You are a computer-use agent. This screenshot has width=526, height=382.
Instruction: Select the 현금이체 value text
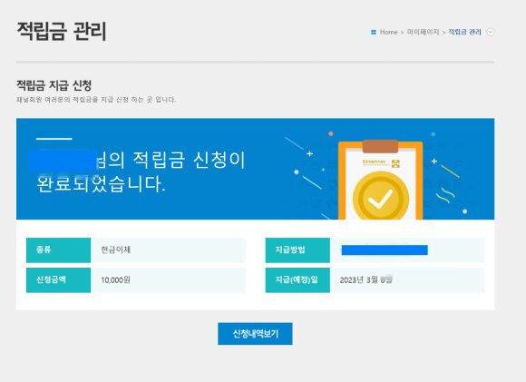pyautogui.click(x=116, y=250)
